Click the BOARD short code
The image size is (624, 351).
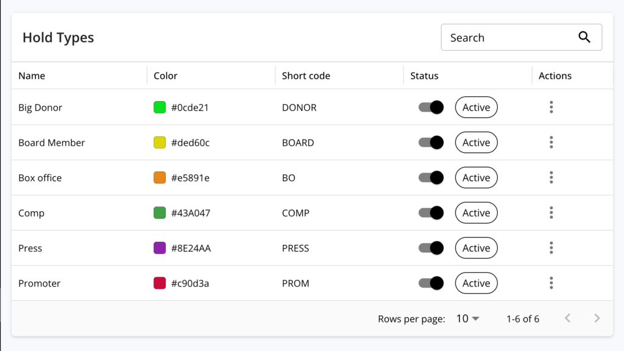pos(298,143)
